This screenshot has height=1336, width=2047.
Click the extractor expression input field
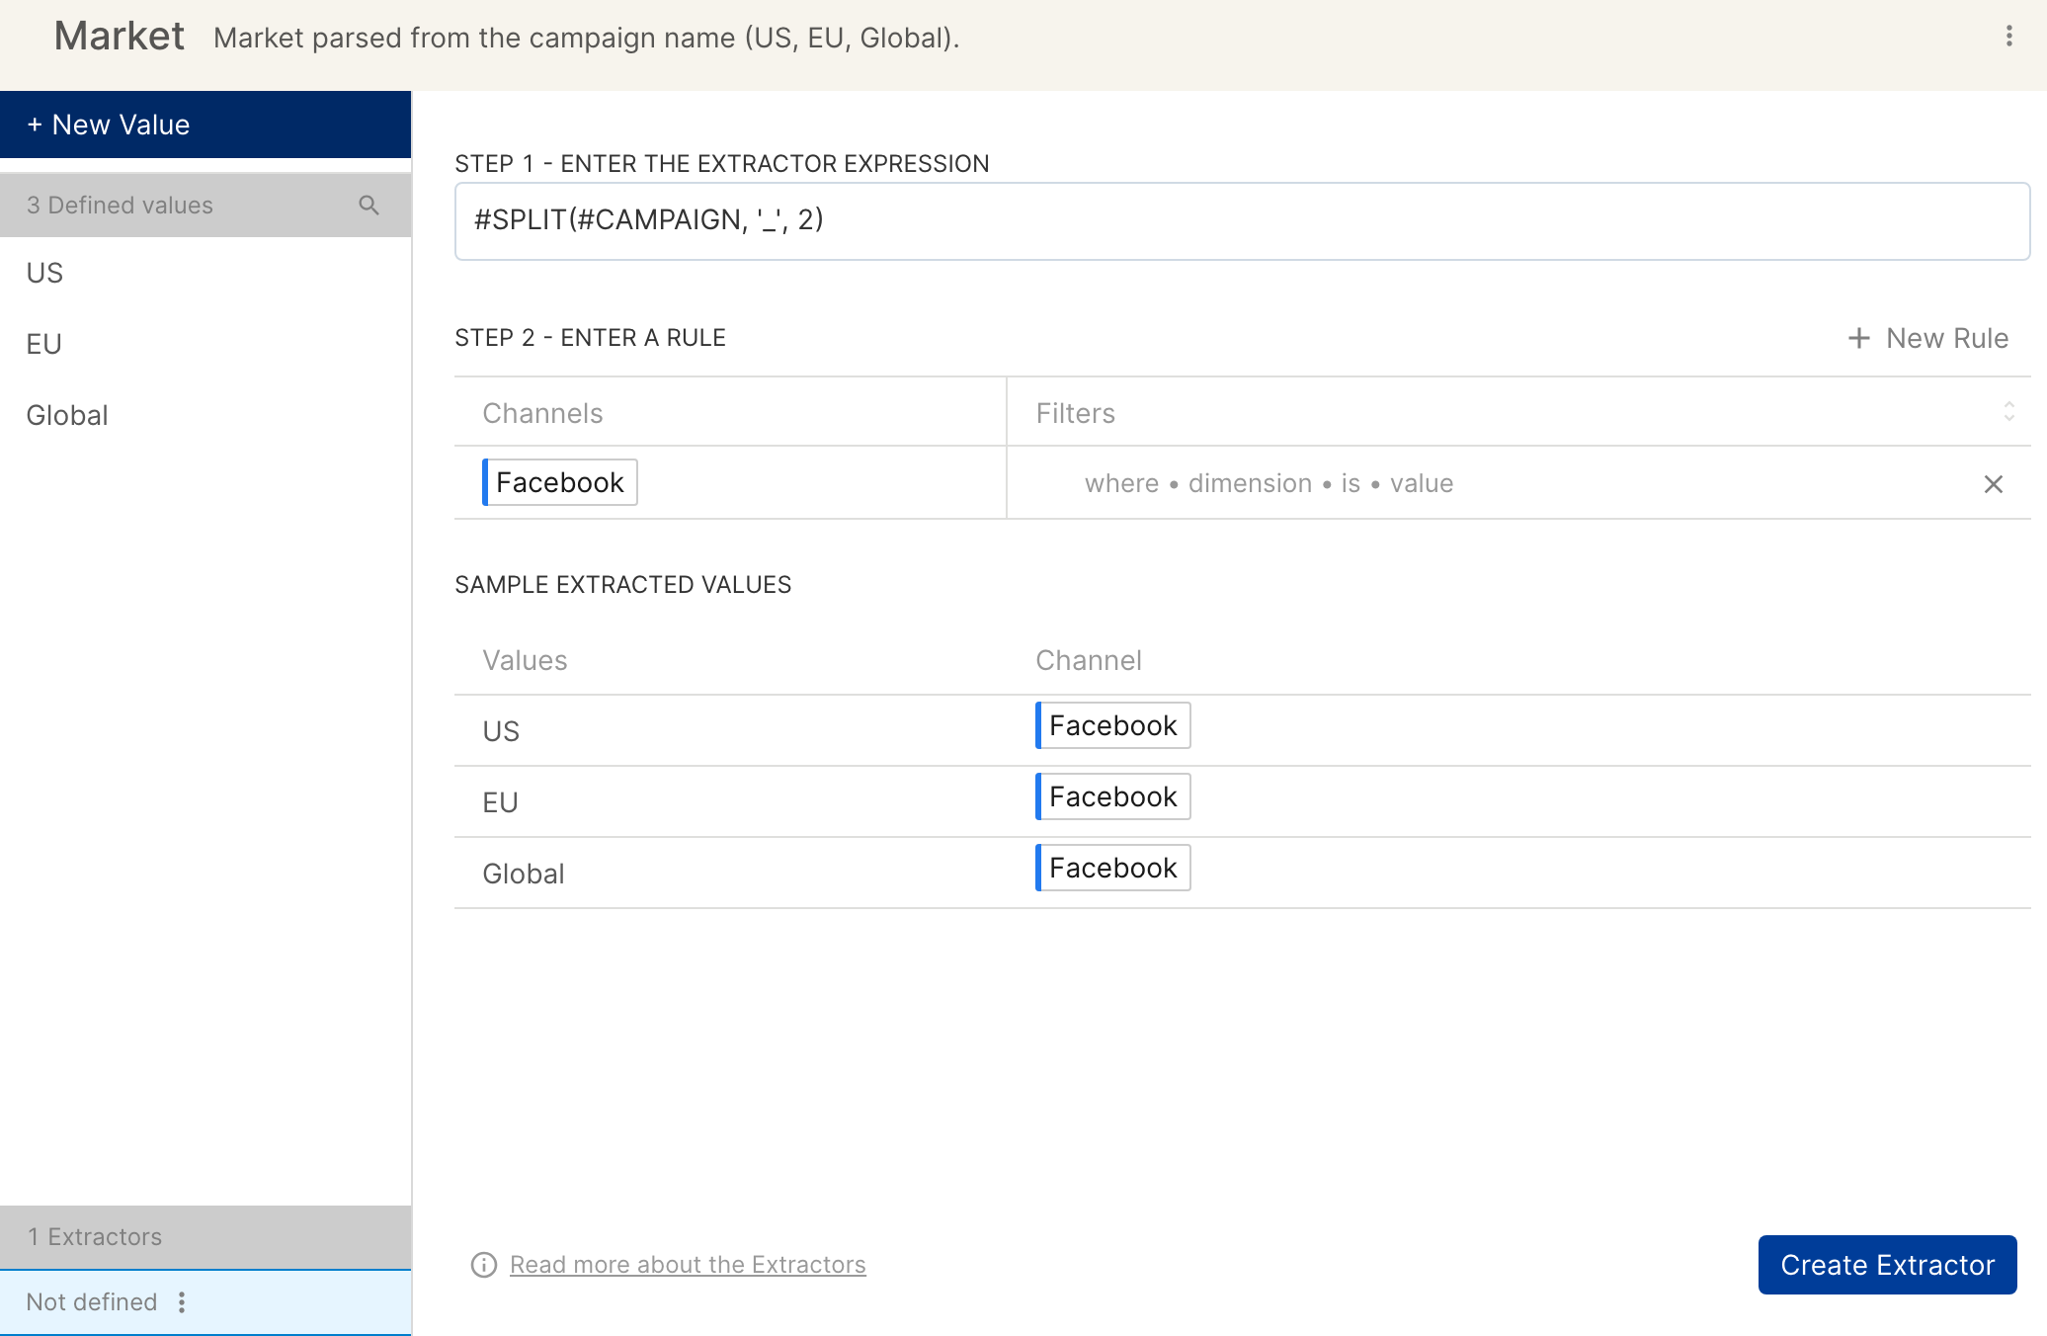click(1242, 220)
